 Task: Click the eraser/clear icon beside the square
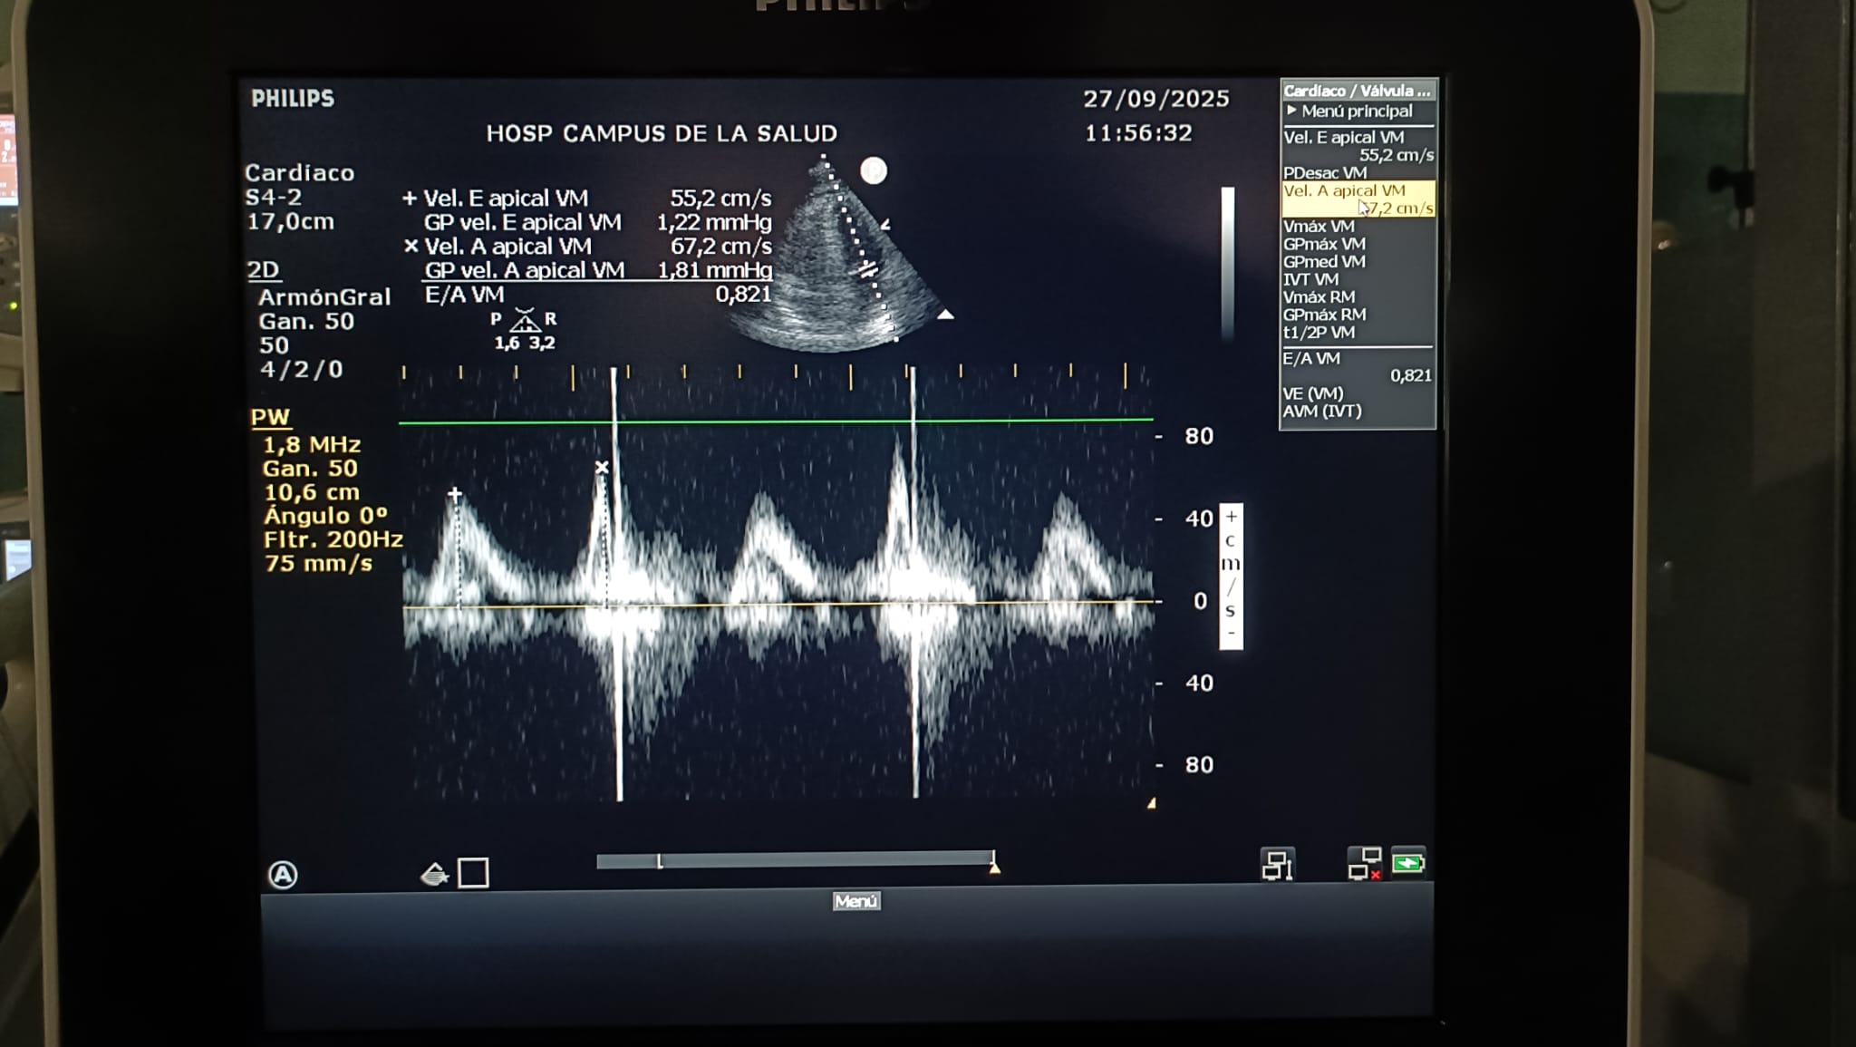click(435, 875)
